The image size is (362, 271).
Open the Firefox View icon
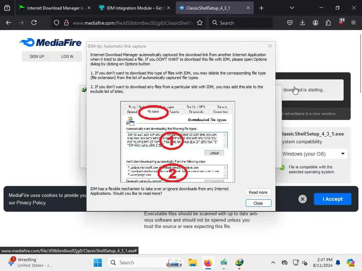pyautogui.click(x=7, y=8)
